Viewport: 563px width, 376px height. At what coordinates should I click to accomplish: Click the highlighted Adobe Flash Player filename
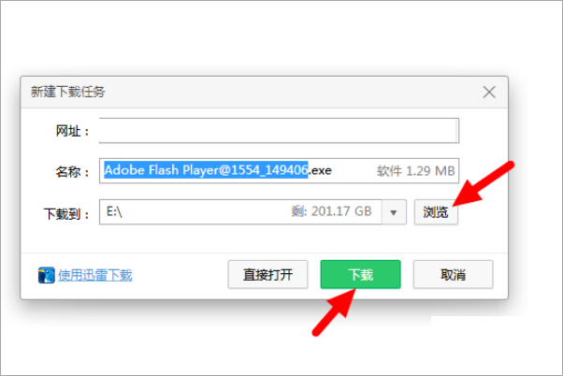point(206,170)
